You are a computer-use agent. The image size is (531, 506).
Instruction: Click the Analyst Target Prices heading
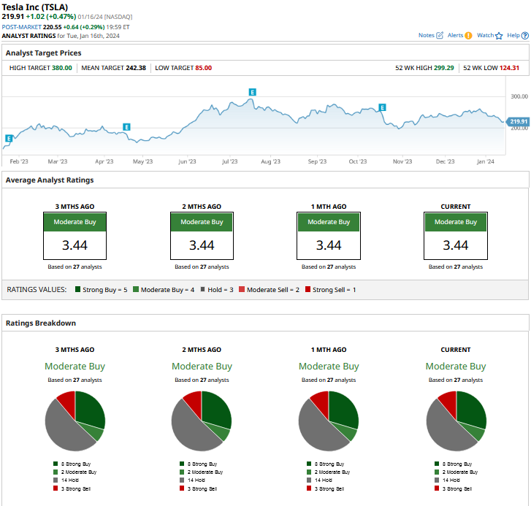pos(43,53)
